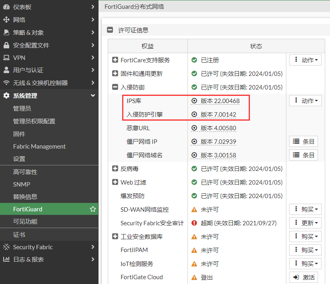
Task: Click the 安全配置文件 lock icon
Action: tap(6, 45)
